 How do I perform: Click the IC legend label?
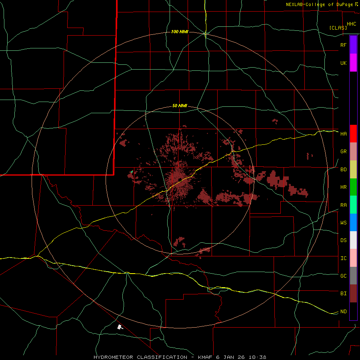(x=343, y=258)
